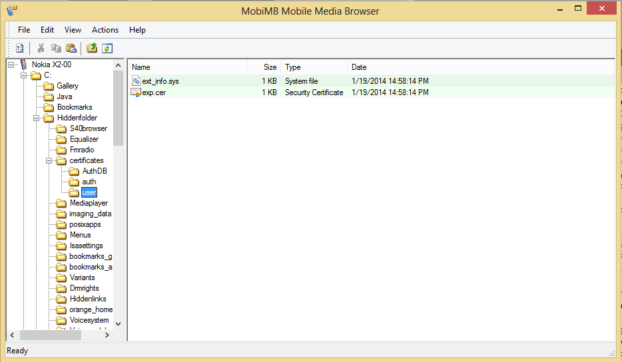The height and width of the screenshot is (362, 622).
Task: Open the Edit menu
Action: coord(47,30)
